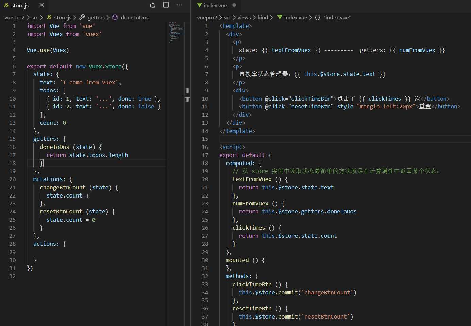Click the unsaved dot on the index.vue tab
The width and height of the screenshot is (471, 326).
(234, 5)
